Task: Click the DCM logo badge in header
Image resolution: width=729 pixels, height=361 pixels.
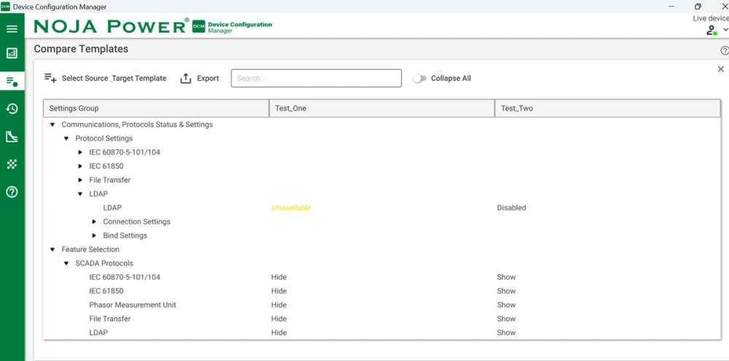Action: [x=198, y=26]
